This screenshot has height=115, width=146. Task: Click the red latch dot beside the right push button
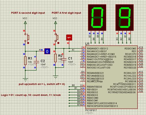pyautogui.click(x=58, y=43)
